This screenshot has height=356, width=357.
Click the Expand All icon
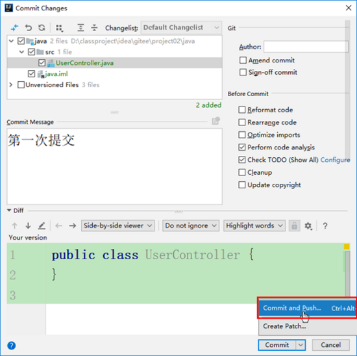tap(80, 28)
